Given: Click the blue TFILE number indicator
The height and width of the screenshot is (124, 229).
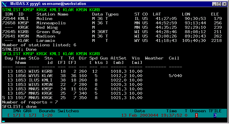Looking at the screenshot, I should point(215,115).
